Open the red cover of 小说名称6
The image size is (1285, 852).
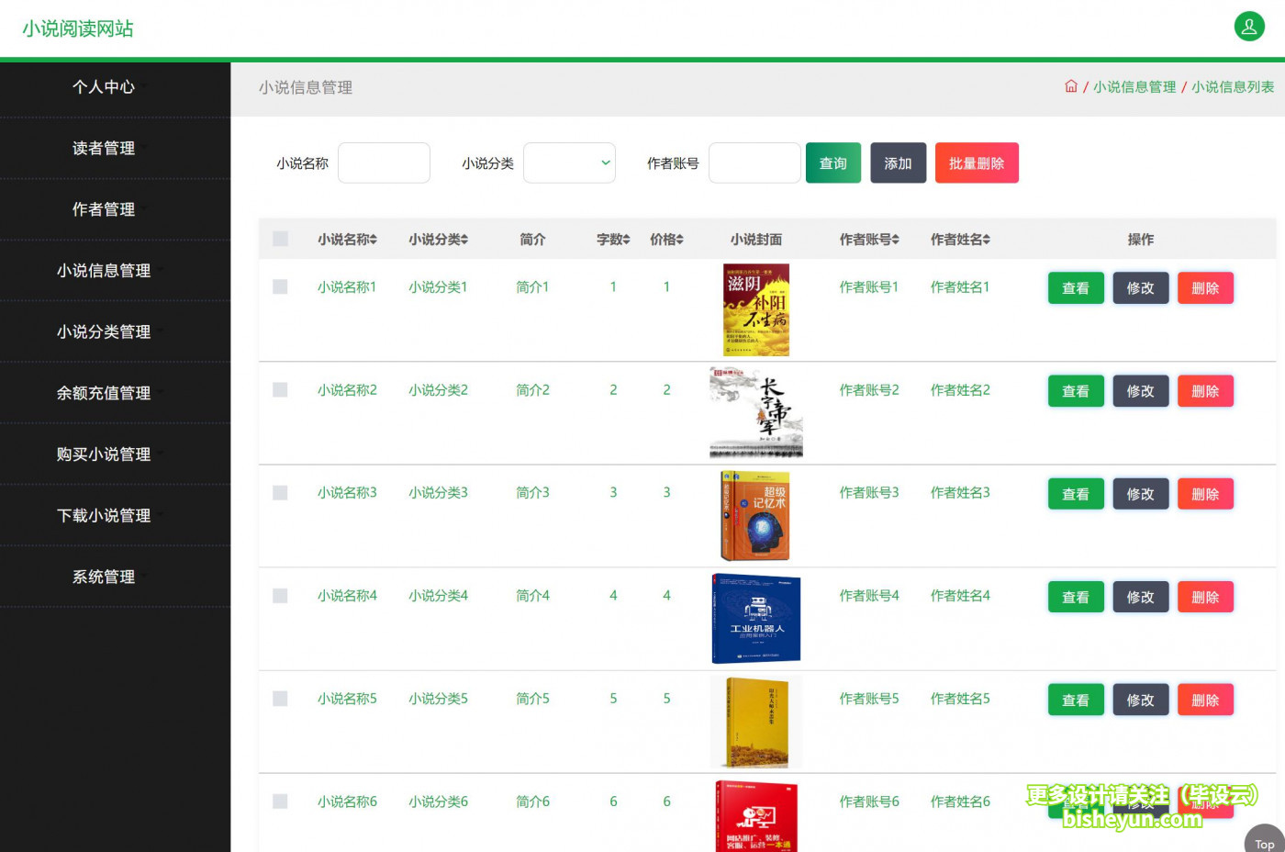tap(756, 816)
